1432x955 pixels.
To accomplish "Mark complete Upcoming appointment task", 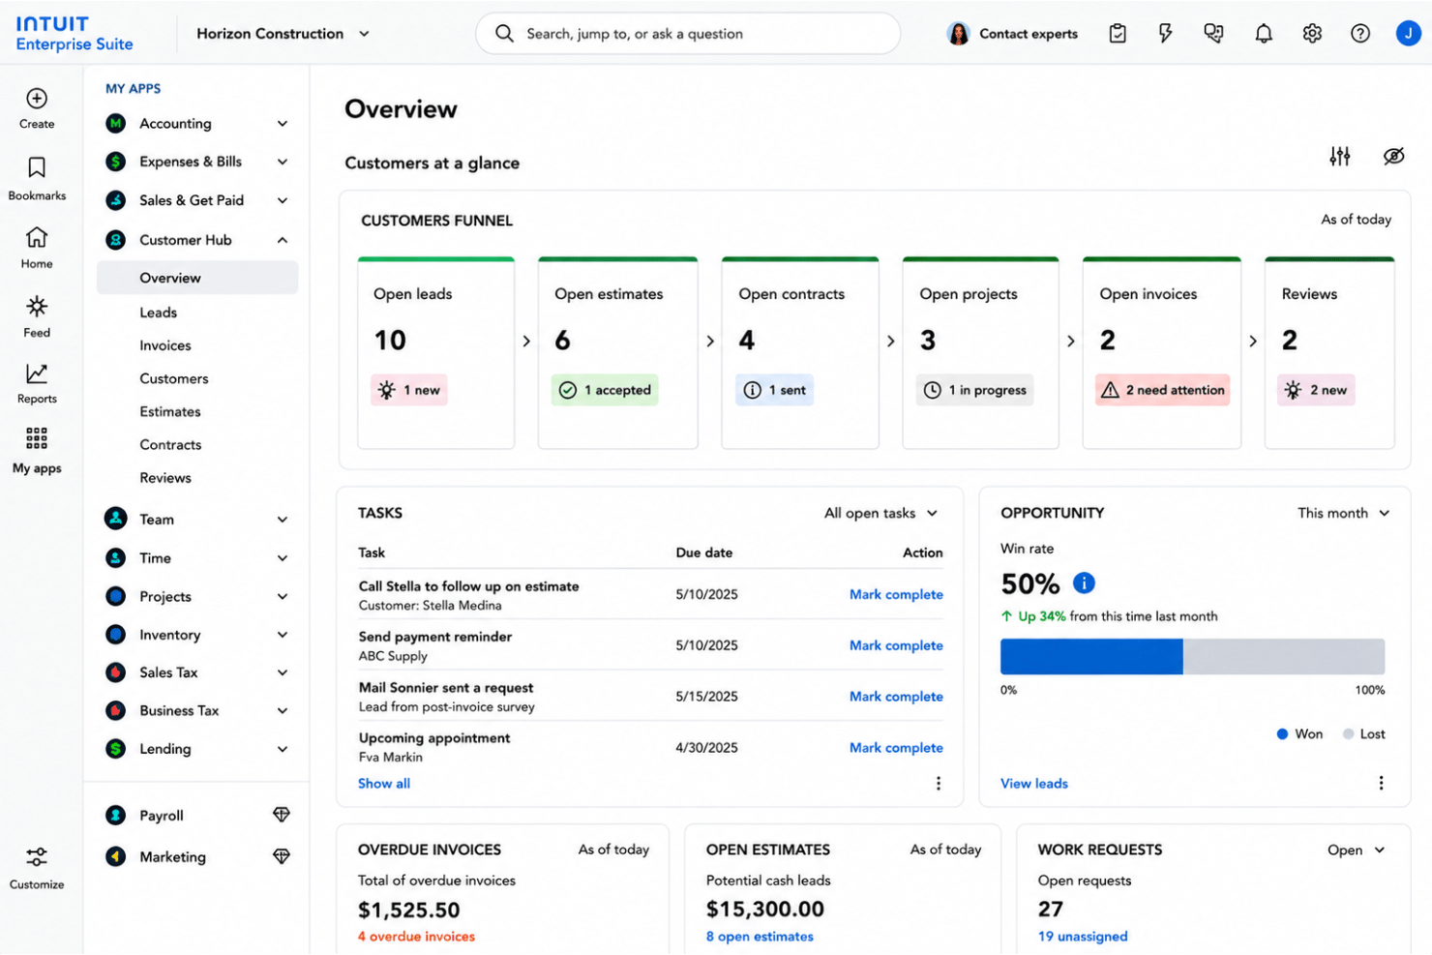I will tap(896, 748).
